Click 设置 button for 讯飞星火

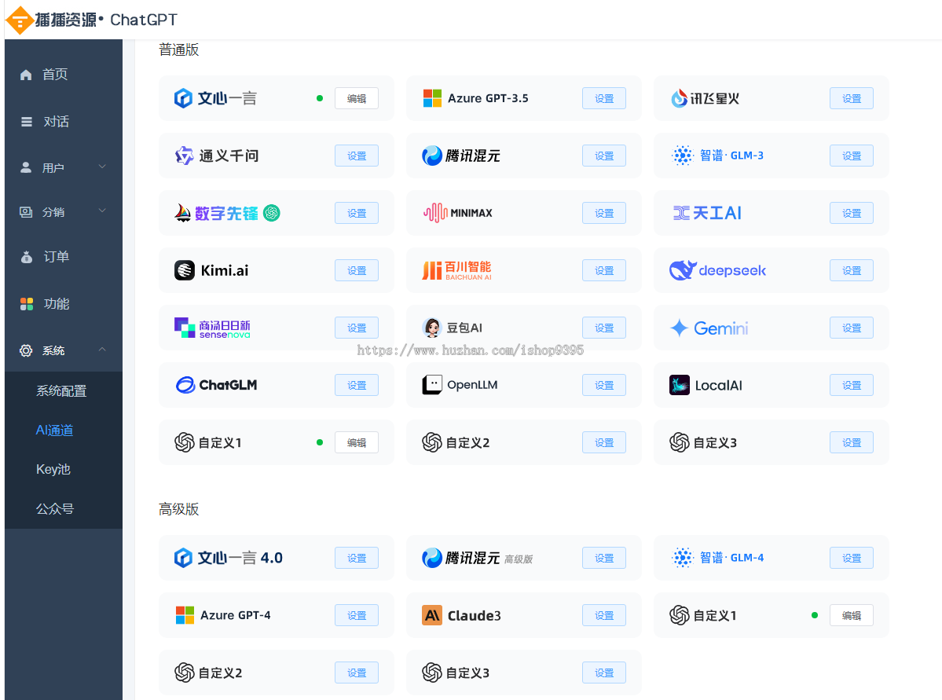click(x=852, y=98)
